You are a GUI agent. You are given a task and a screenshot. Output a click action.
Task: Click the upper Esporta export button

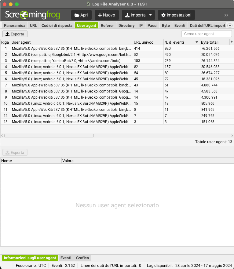tap(15, 34)
